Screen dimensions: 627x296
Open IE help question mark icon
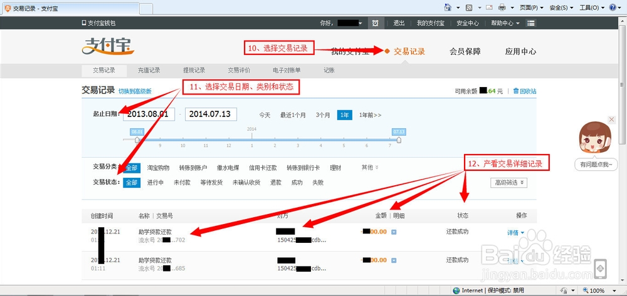[613, 7]
